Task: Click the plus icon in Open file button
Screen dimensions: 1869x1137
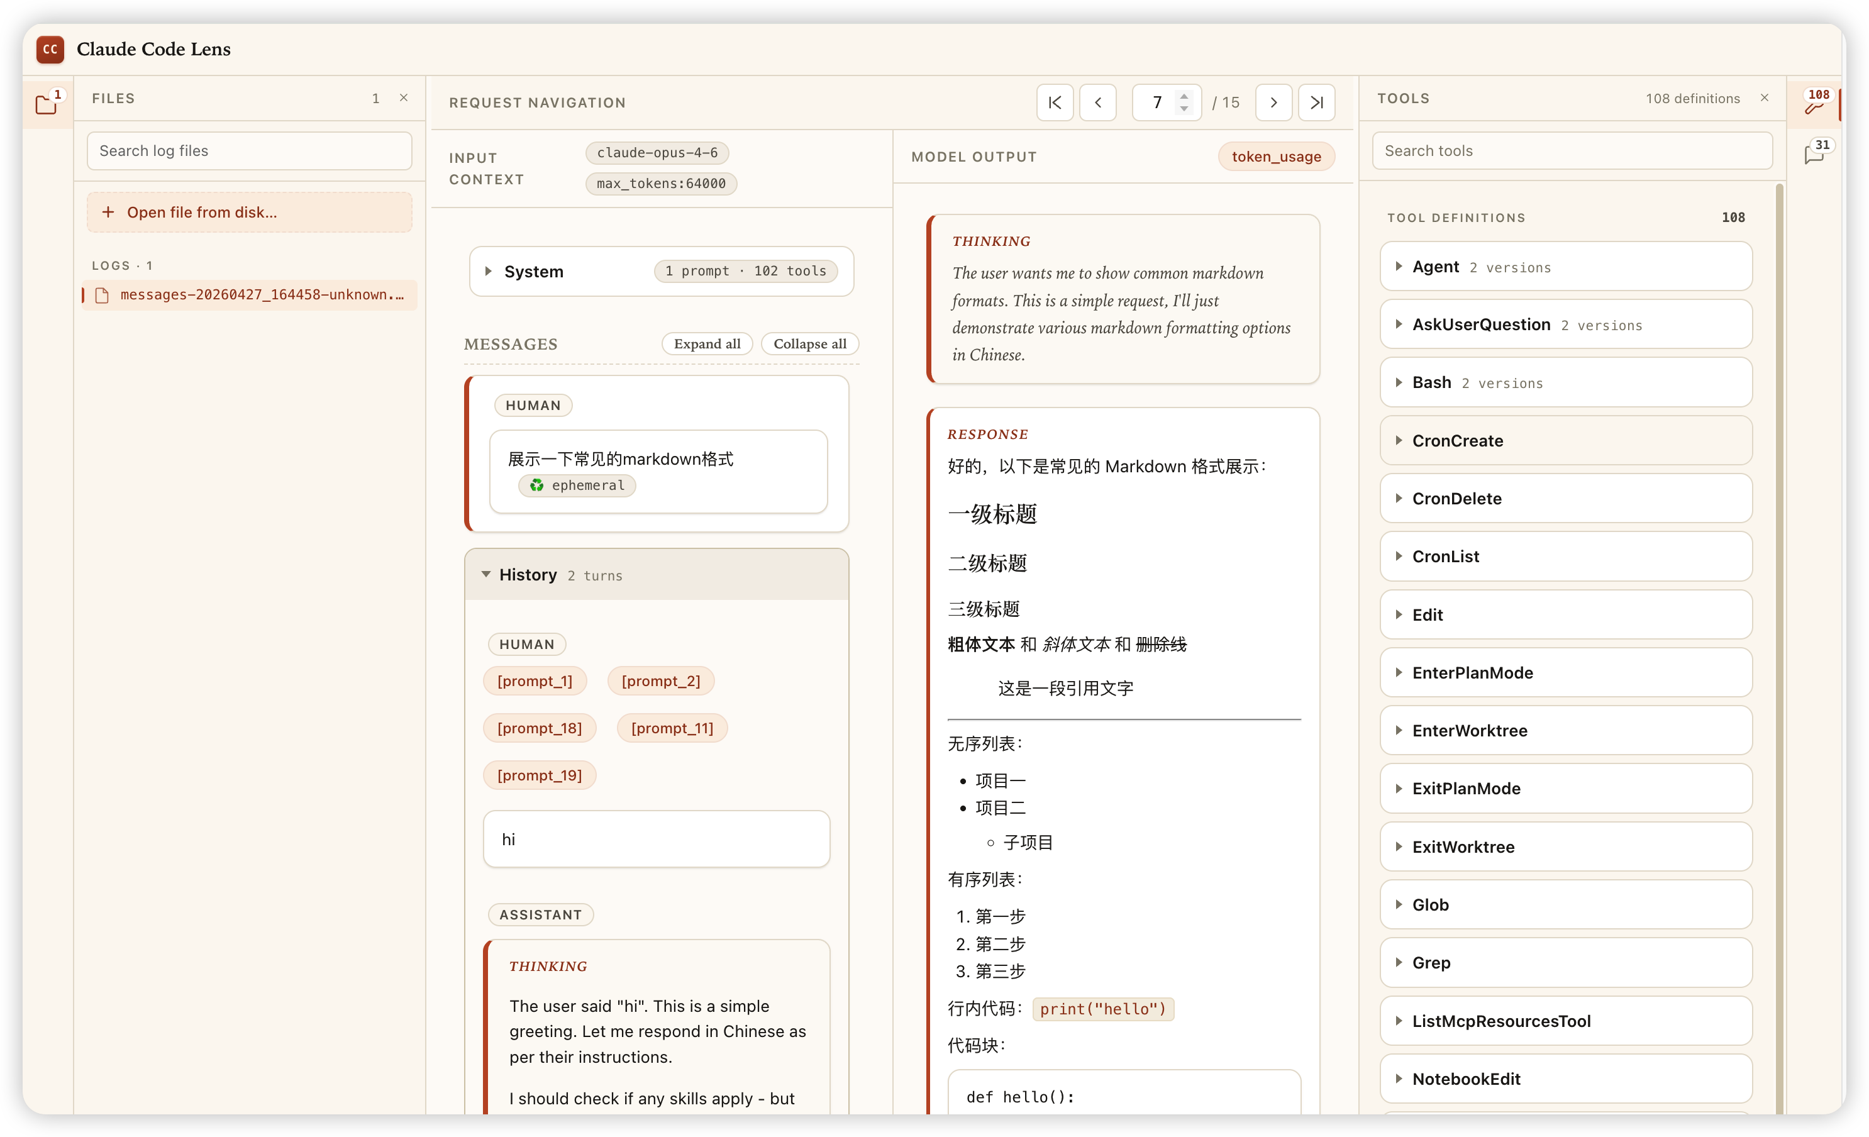Action: pos(108,213)
